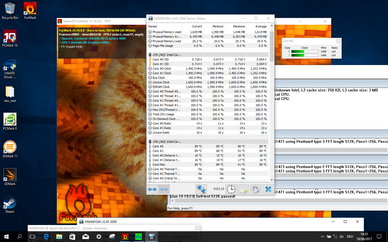Screen dimensions: 388x242
Task: Select the Total CPU Usage row
Action: (208, 114)
